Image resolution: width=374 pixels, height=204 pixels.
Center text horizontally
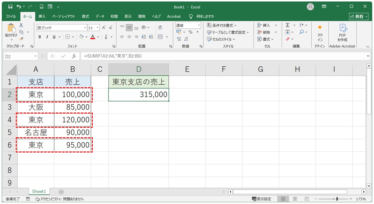click(129, 37)
